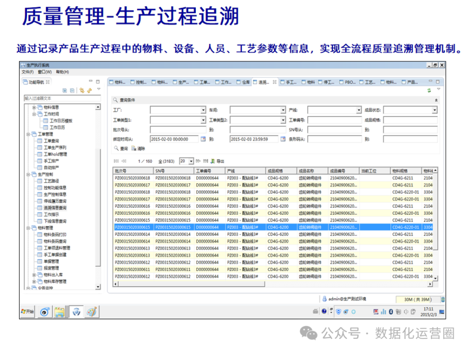
Task: Click the 30M (共 39M) memory indicator
Action: [417, 299]
